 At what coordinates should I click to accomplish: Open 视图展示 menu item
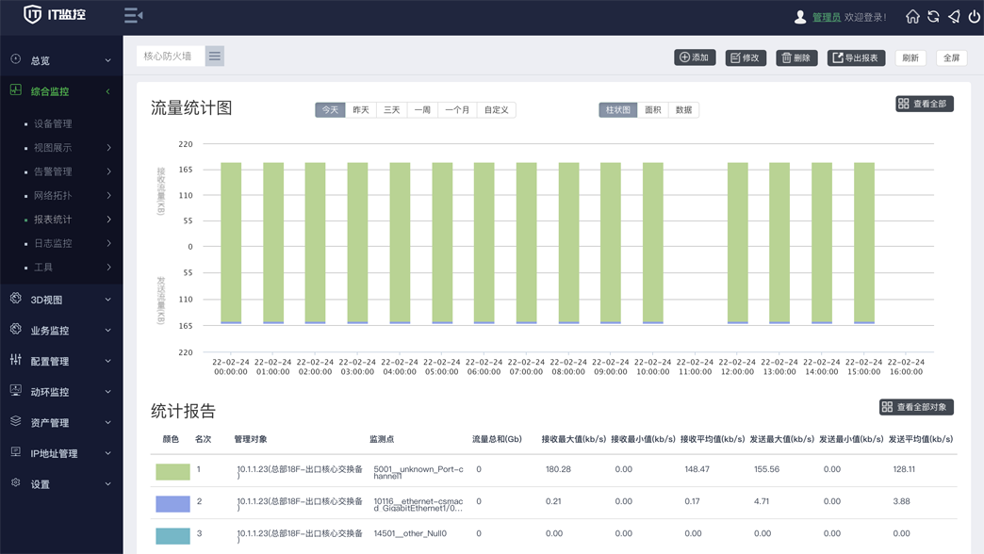click(x=53, y=147)
